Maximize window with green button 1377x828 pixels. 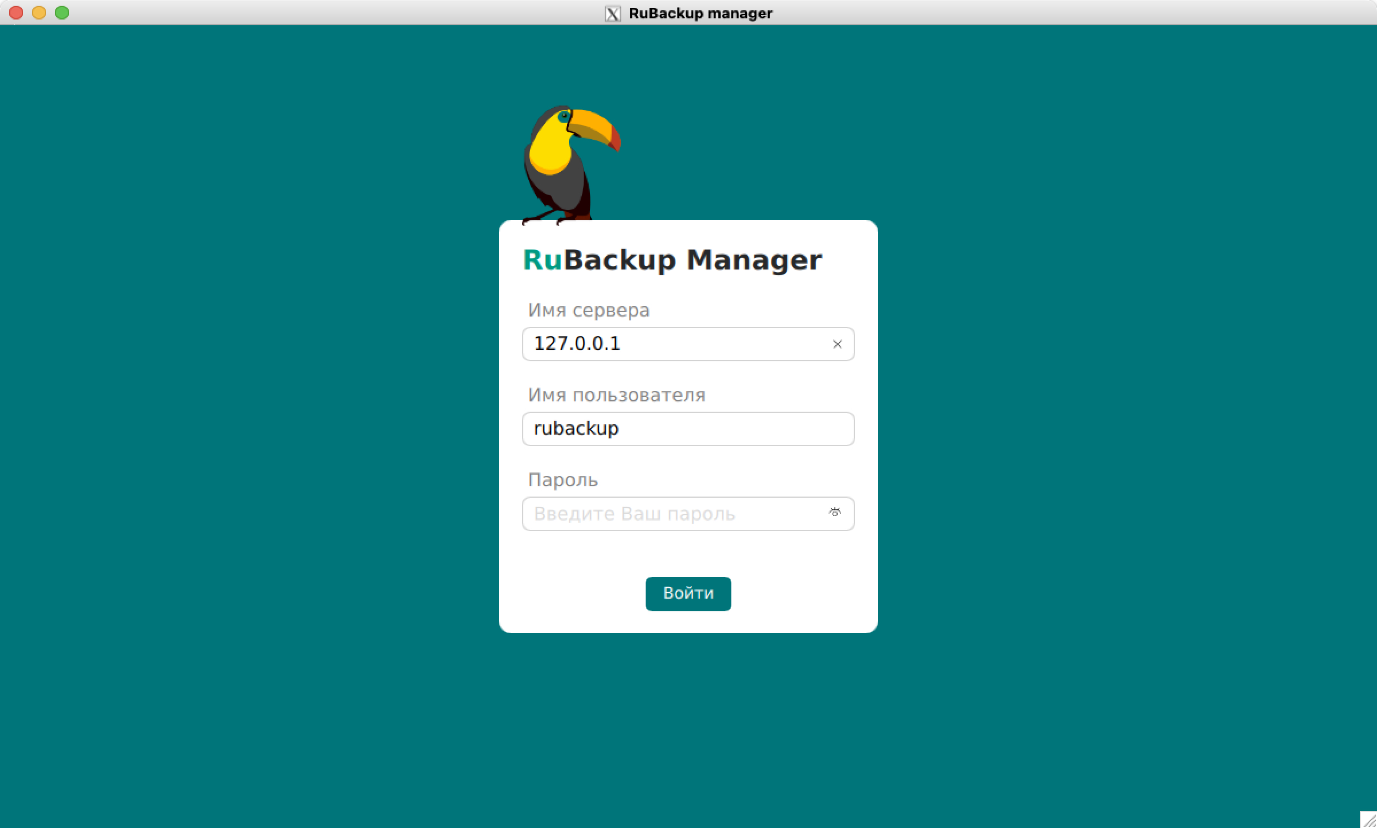[62, 13]
